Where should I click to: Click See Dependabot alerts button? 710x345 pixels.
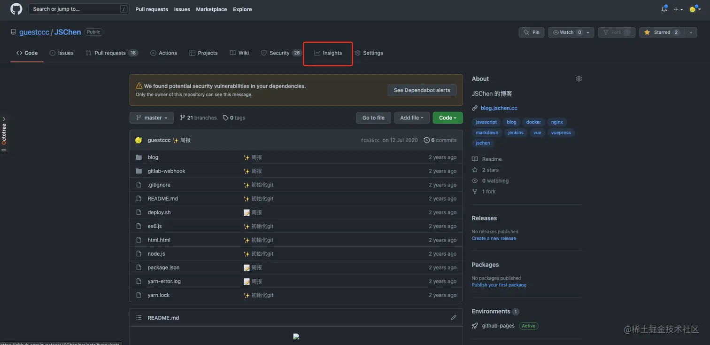pyautogui.click(x=422, y=90)
